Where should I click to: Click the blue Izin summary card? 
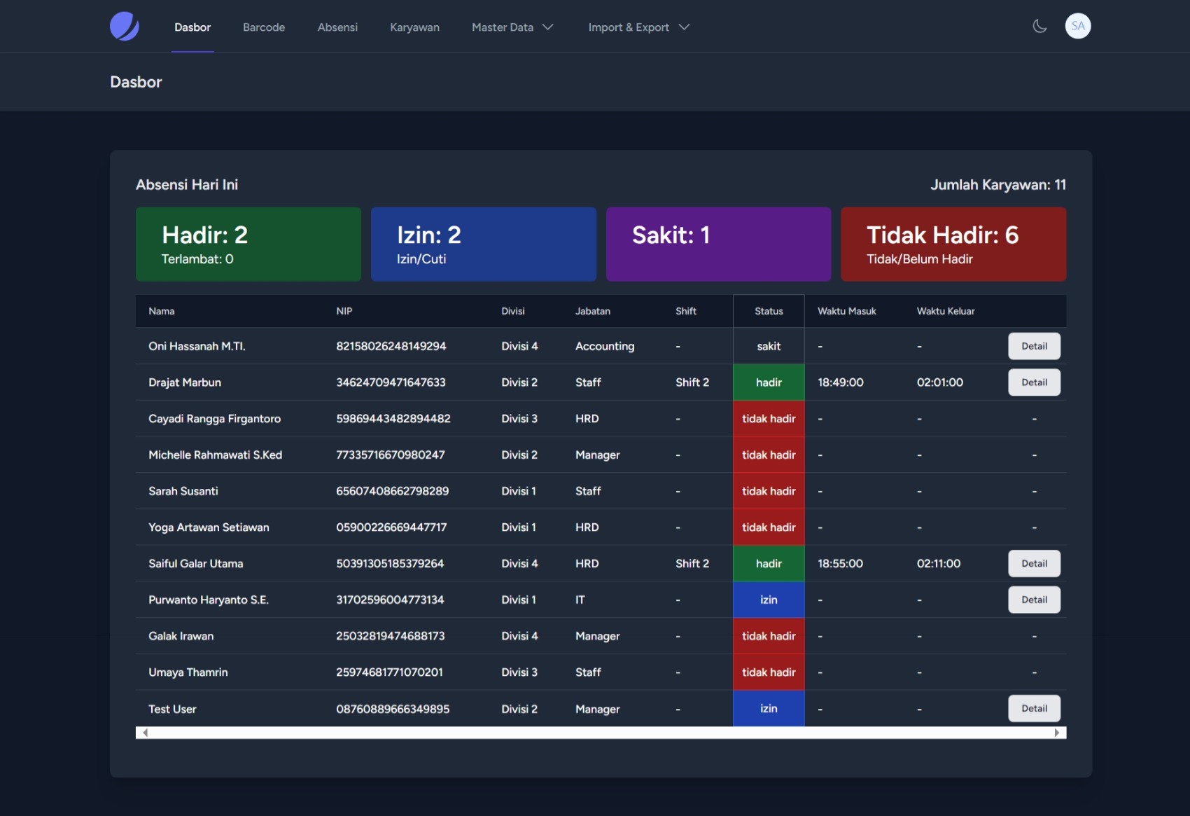pos(483,244)
